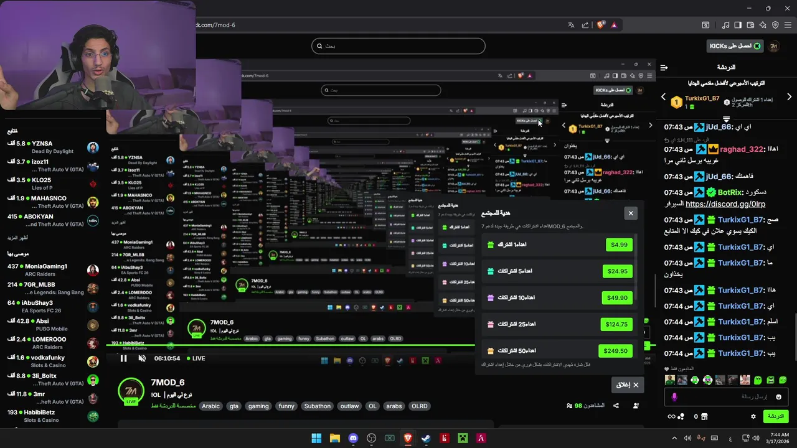Open the Brave hamburger main menu

point(788,25)
